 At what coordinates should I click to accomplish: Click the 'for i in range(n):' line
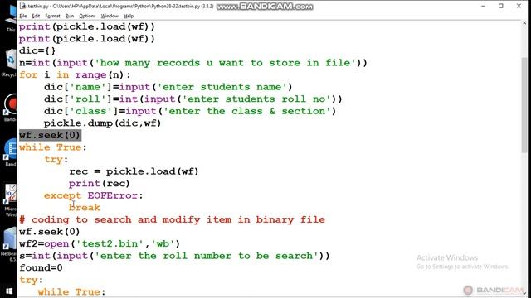click(x=75, y=74)
